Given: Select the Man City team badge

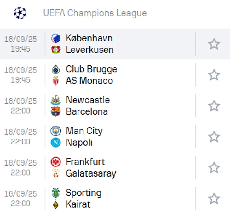Looking at the screenshot, I should (x=56, y=131).
